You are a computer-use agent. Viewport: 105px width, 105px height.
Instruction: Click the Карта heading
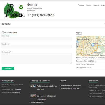tap(79, 33)
